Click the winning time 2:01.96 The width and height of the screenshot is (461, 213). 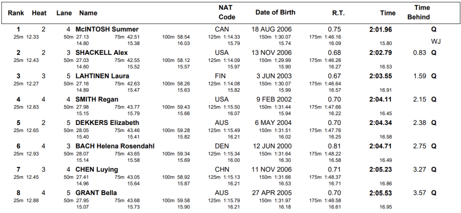click(381, 30)
